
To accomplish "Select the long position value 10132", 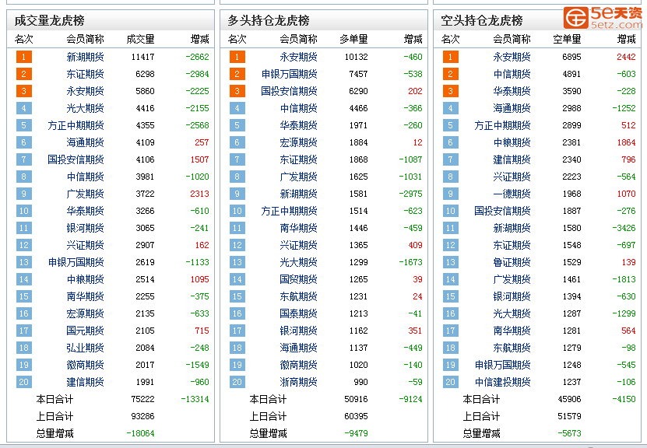I will [356, 57].
